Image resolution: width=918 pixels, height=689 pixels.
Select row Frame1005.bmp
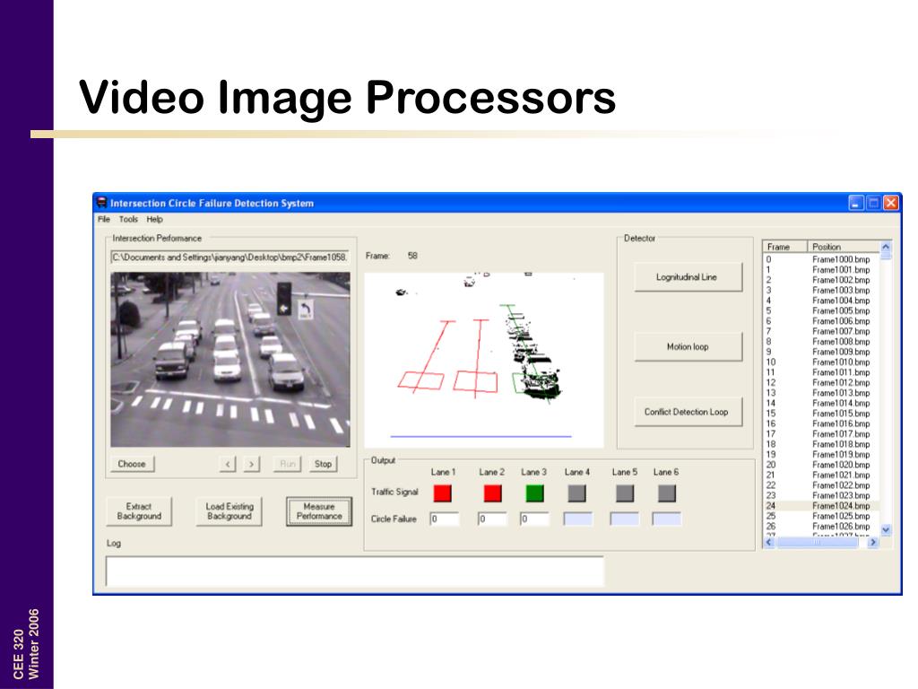(x=821, y=310)
